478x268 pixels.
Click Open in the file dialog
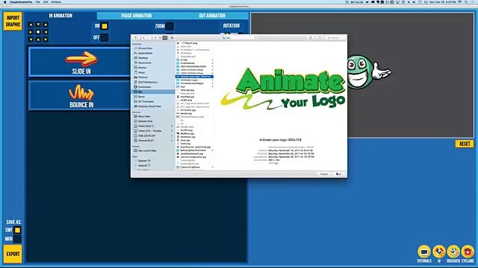pos(338,174)
